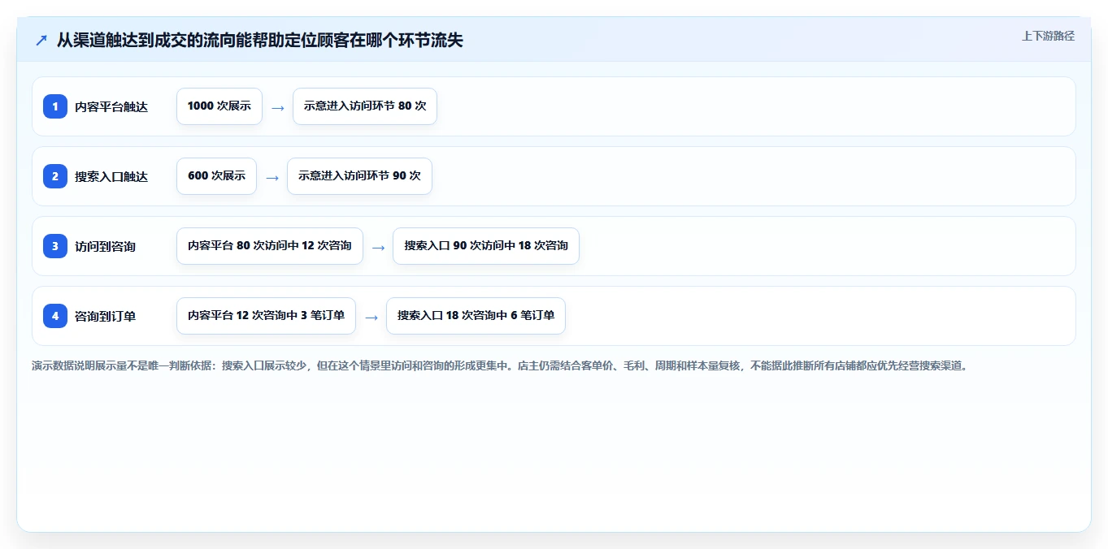Click the 搜索入口 90 次访问中 18 次咨询 chip
The width and height of the screenshot is (1108, 549).
[x=486, y=246]
